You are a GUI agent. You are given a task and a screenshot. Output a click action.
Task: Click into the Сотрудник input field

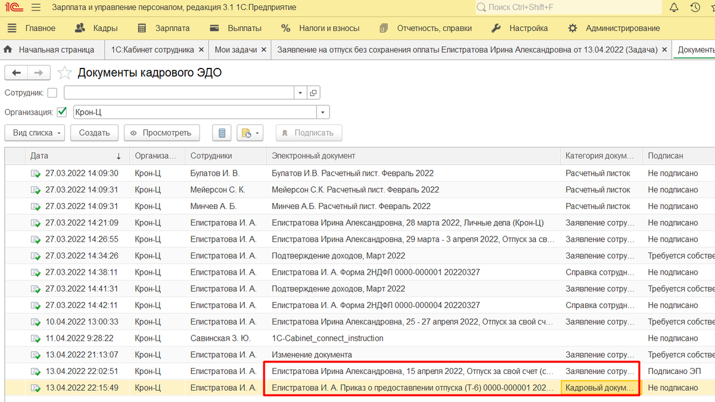(179, 92)
